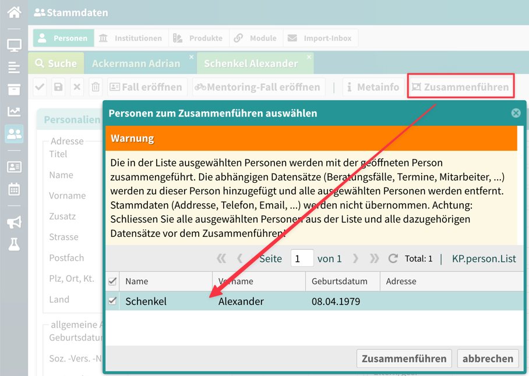529x376 pixels.
Task: Select the Import-Inbox tab
Action: (x=320, y=38)
